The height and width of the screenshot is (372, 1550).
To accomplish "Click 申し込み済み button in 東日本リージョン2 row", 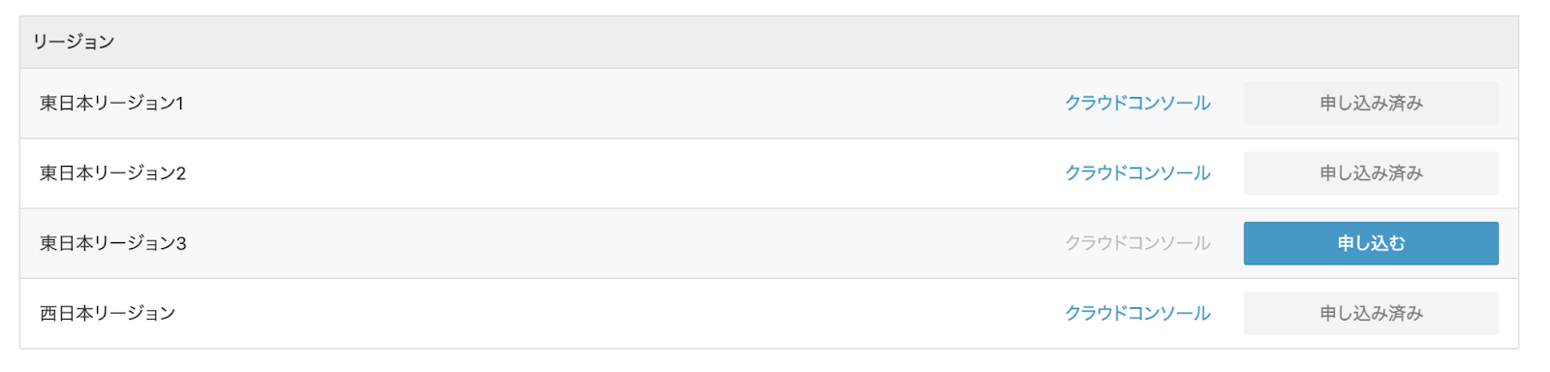I will [1371, 173].
